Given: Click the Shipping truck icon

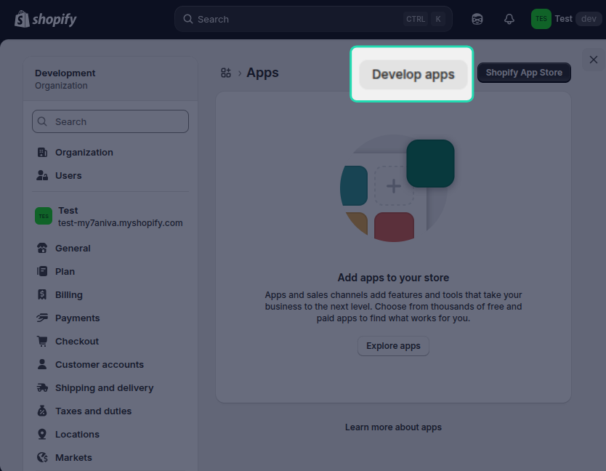Looking at the screenshot, I should pyautogui.click(x=42, y=387).
